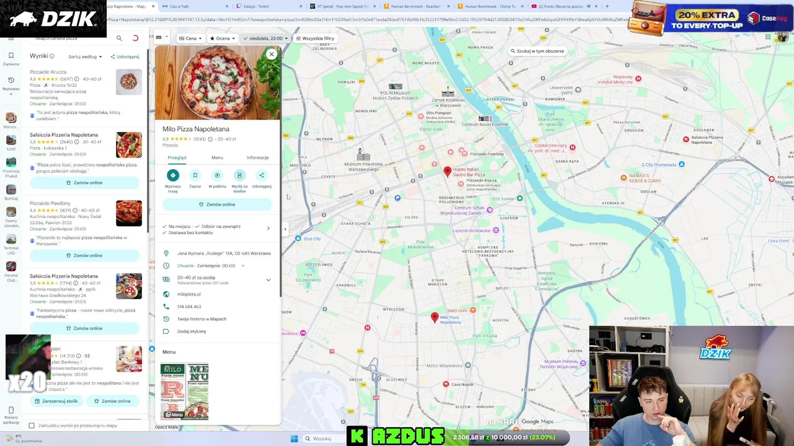Open the map layer type dropdown arrow
Screen dimensions: 794x446
point(166,37)
